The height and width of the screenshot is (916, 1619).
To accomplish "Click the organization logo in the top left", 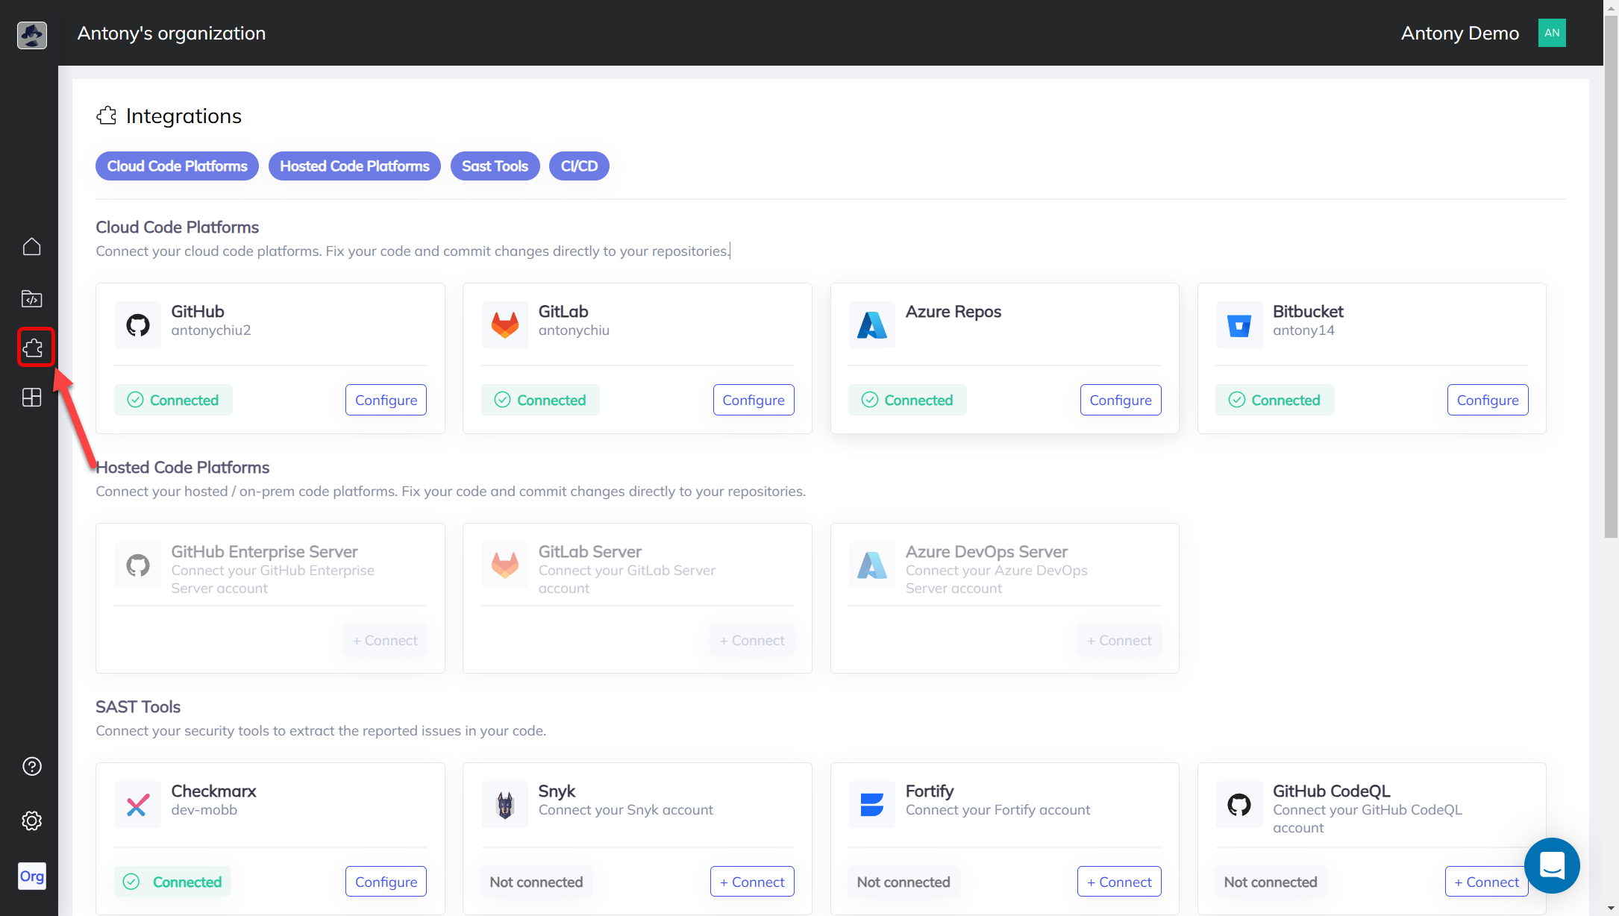I will (x=31, y=34).
